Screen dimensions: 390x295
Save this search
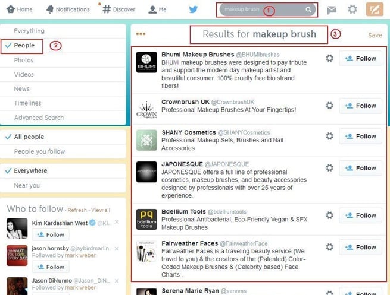tap(375, 35)
